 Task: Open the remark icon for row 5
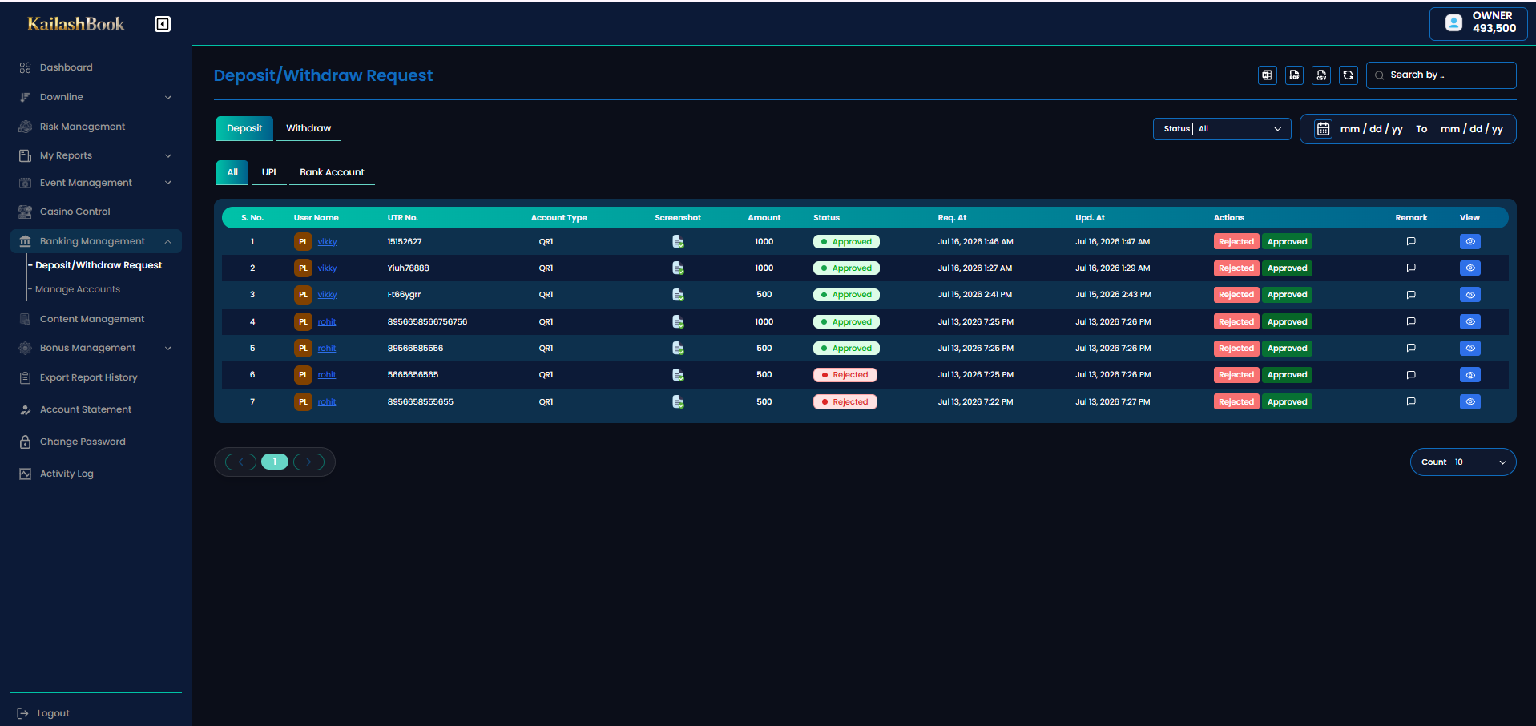click(1411, 348)
